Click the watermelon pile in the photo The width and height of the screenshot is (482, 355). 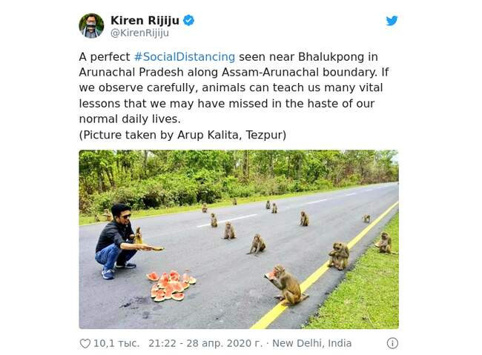point(171,285)
